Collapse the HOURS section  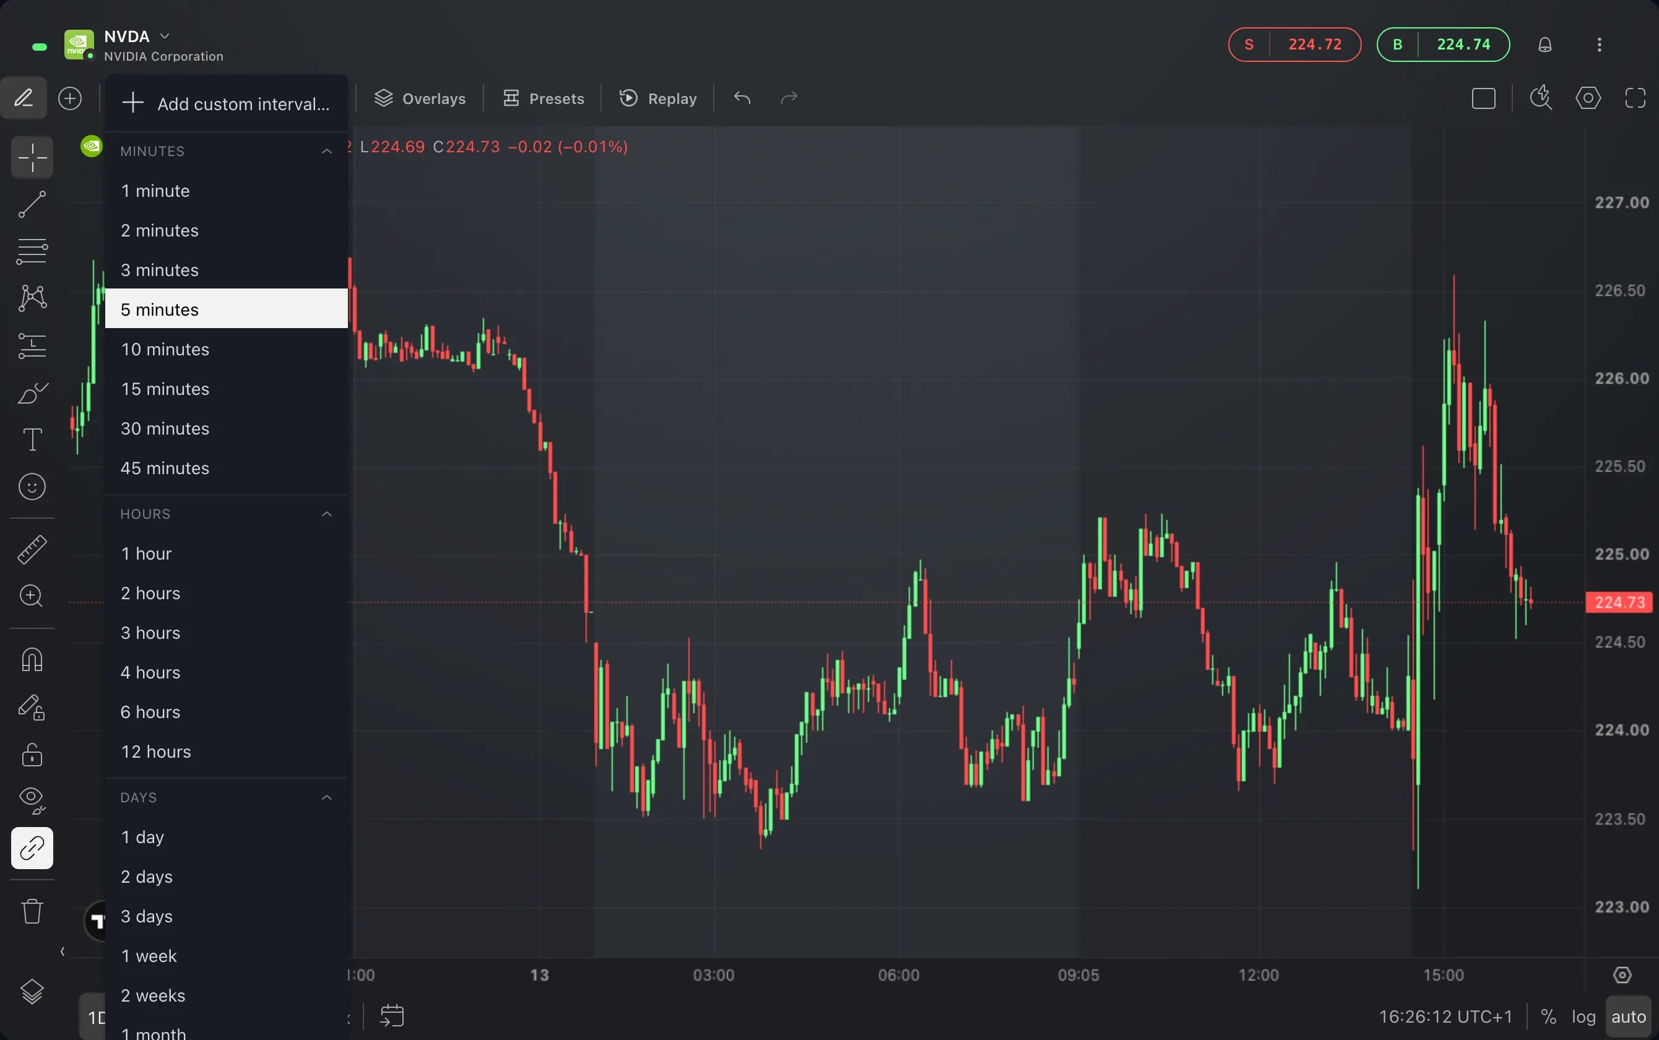pyautogui.click(x=327, y=514)
